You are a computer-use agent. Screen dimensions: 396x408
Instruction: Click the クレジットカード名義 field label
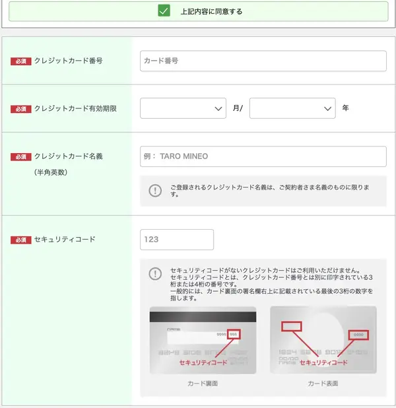pyautogui.click(x=68, y=156)
